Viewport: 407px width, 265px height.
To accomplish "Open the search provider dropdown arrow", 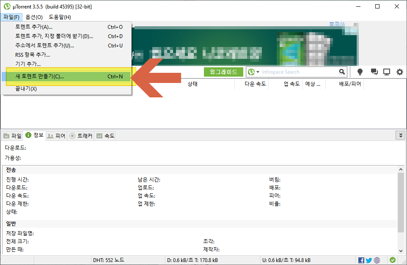I will click(x=258, y=72).
